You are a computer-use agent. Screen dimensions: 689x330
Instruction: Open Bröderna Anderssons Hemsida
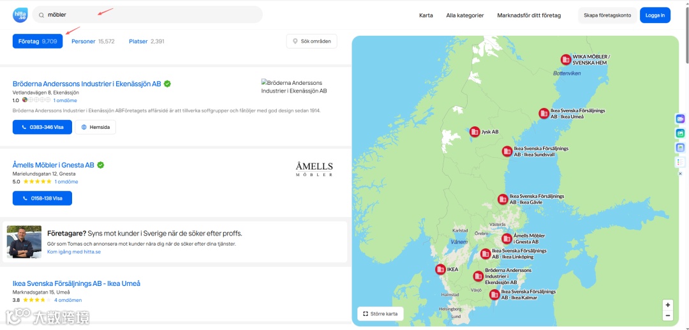[95, 127]
